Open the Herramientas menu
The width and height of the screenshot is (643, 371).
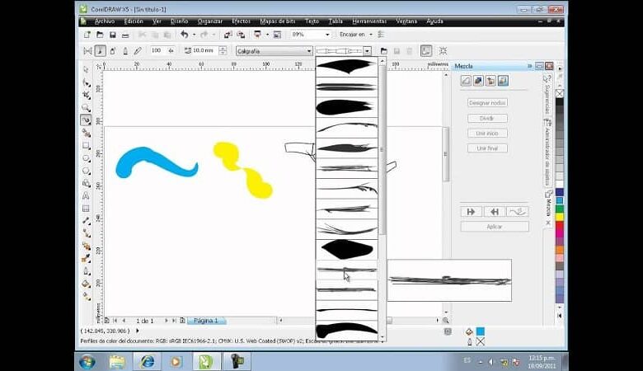click(369, 21)
